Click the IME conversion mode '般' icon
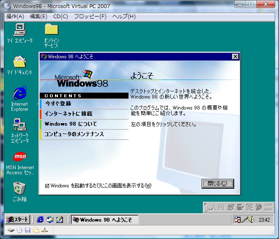 222,207
